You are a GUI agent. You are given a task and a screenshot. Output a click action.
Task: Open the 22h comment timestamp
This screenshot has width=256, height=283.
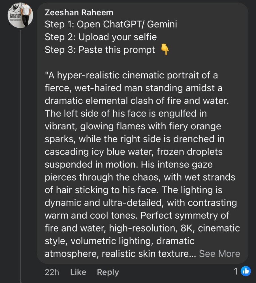[52, 272]
